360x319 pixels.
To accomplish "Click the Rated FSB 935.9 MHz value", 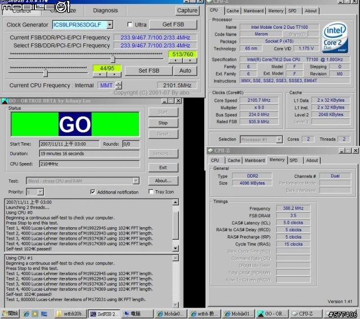I will [x=259, y=122].
